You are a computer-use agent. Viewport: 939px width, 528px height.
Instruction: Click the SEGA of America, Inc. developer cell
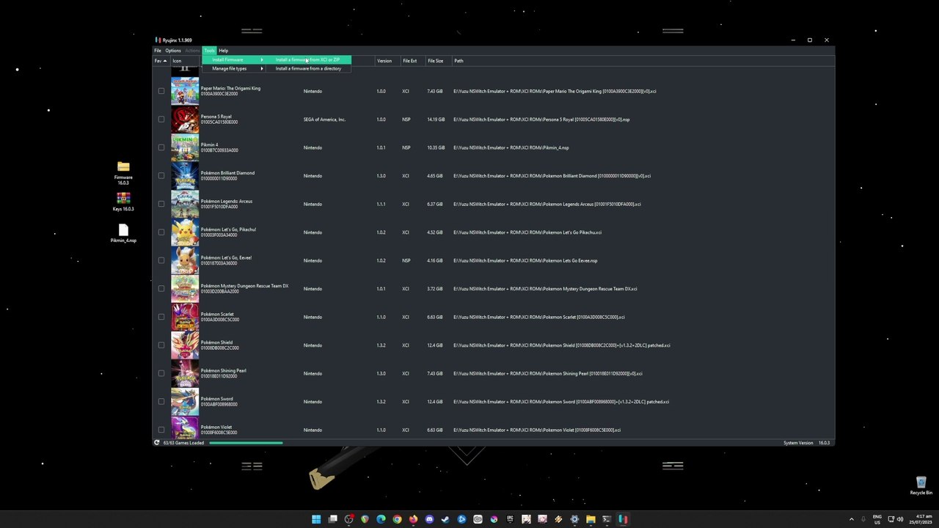point(324,120)
